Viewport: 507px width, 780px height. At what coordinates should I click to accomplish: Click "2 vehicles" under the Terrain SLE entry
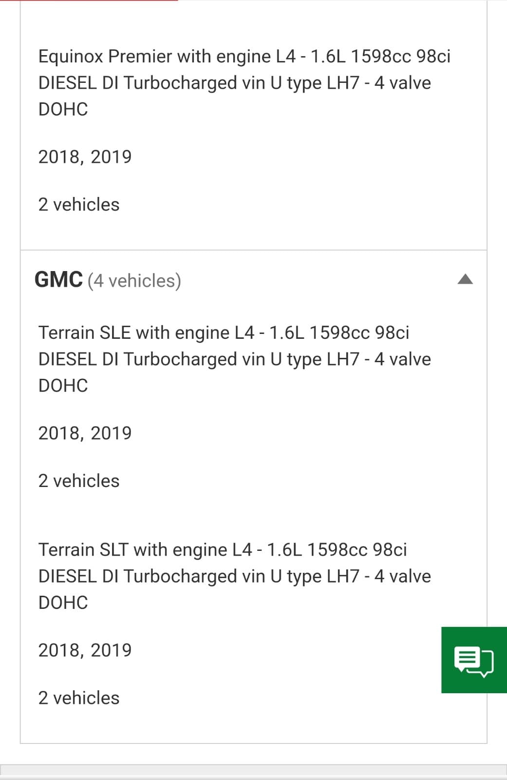click(79, 481)
